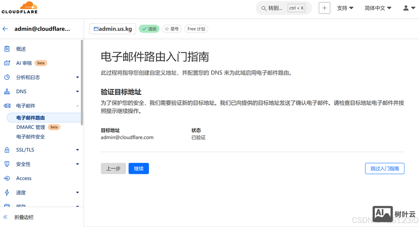Open the user profile icon menu
Viewport: 419px width, 227px height.
(x=406, y=8)
